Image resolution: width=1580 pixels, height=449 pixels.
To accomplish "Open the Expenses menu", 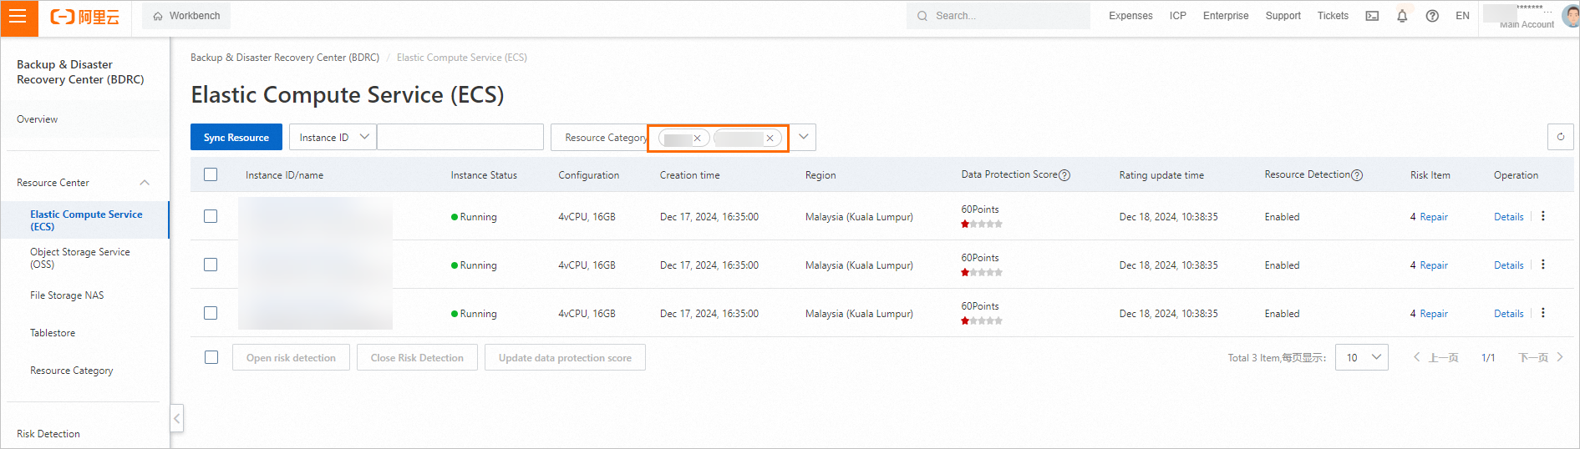I will point(1130,16).
